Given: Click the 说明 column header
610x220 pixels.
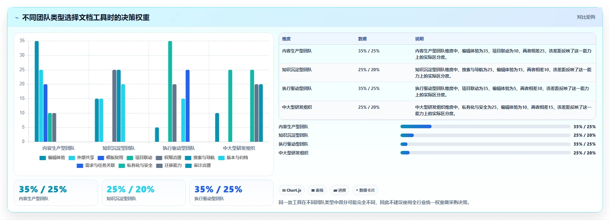Looking at the screenshot, I should 419,39.
